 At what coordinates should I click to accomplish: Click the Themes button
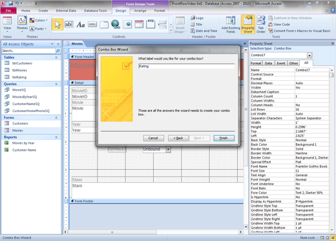[x=22, y=24]
